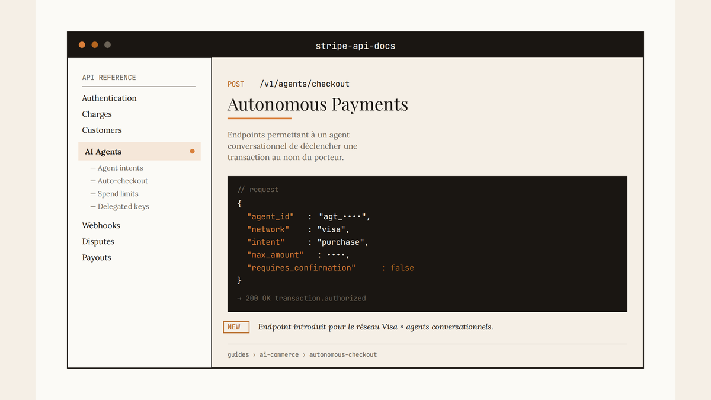The height and width of the screenshot is (400, 711).
Task: Select the AI Agents sidebar item
Action: (139, 152)
